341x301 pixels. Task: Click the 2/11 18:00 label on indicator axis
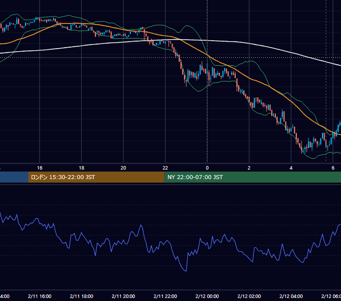coord(82,296)
